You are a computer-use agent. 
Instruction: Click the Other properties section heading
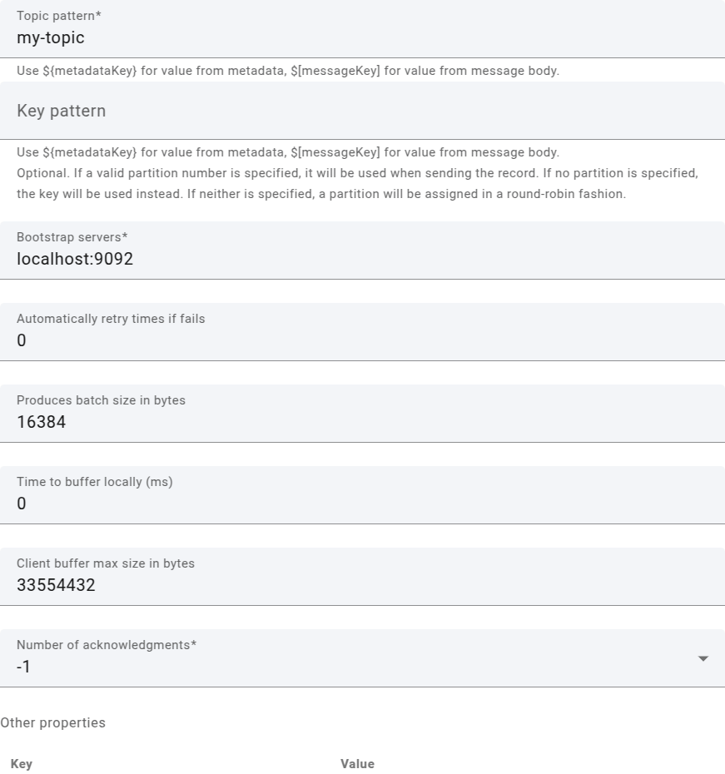coord(53,722)
